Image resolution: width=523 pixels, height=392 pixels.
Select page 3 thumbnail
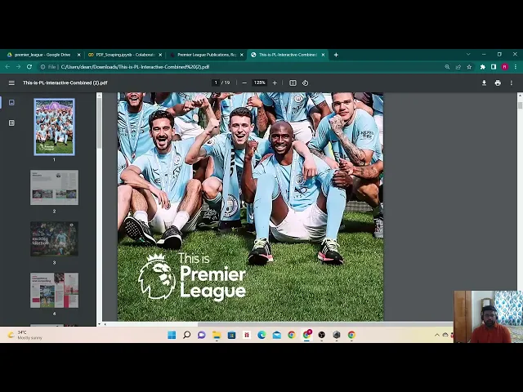[x=55, y=238]
